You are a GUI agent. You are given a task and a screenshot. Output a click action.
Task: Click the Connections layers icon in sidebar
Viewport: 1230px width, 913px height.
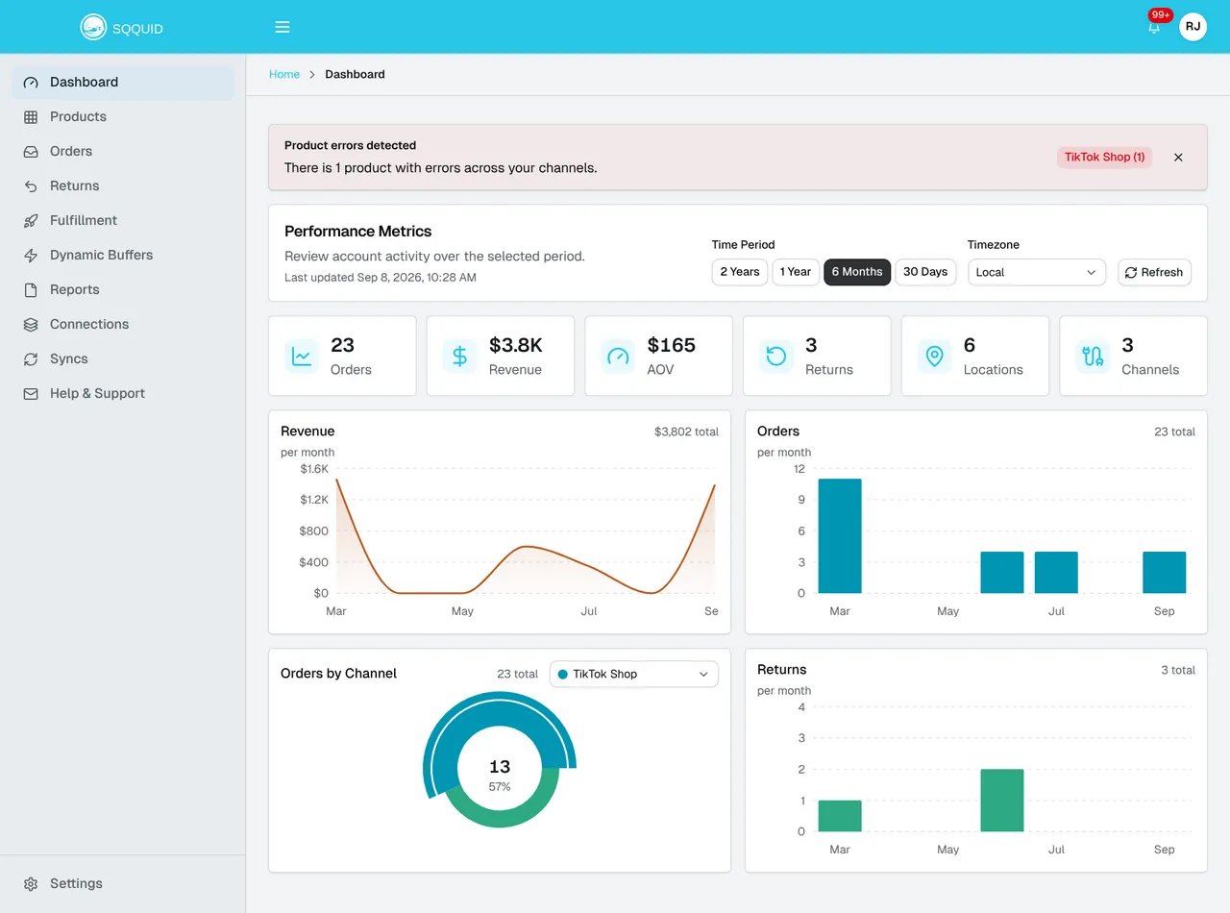[31, 324]
